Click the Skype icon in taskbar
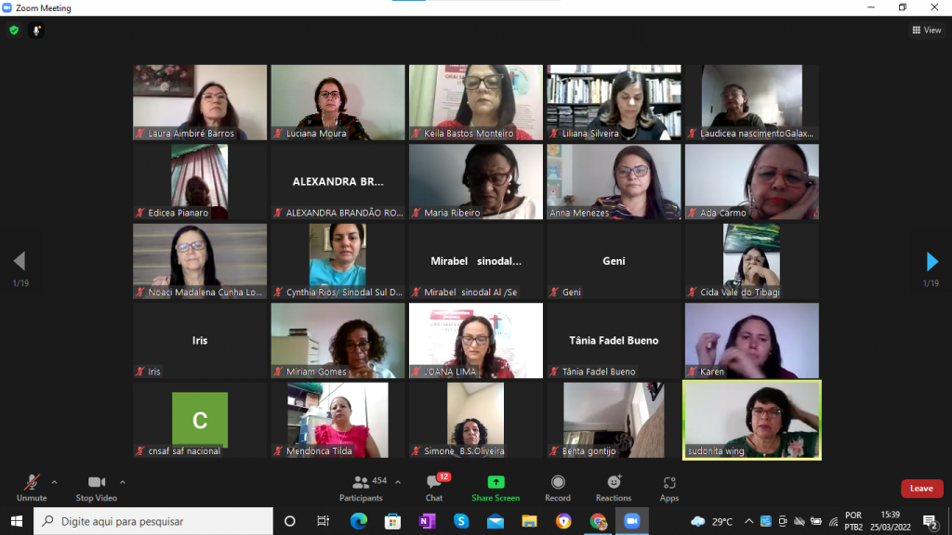This screenshot has height=535, width=952. (x=461, y=521)
